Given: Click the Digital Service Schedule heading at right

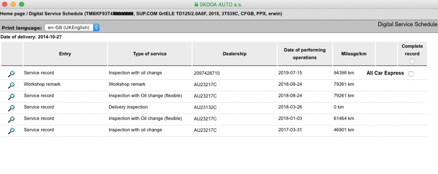Looking at the screenshot, I should (x=408, y=24).
